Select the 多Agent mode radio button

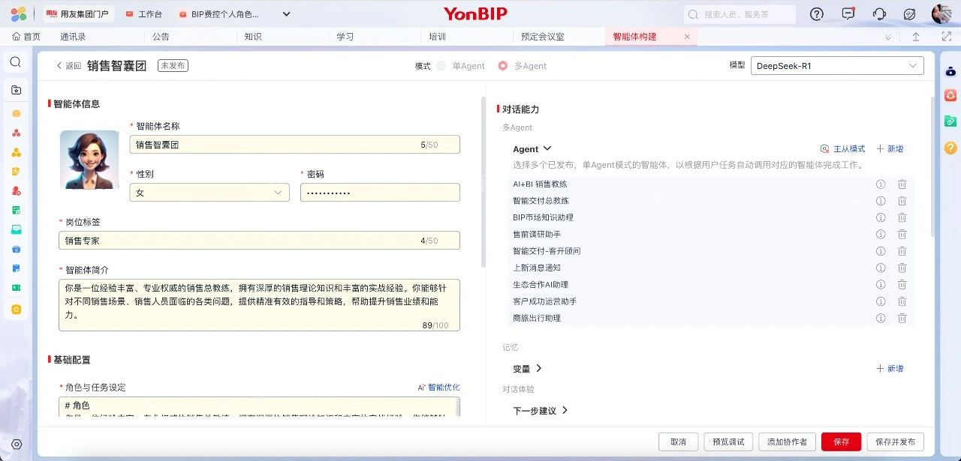click(x=503, y=66)
